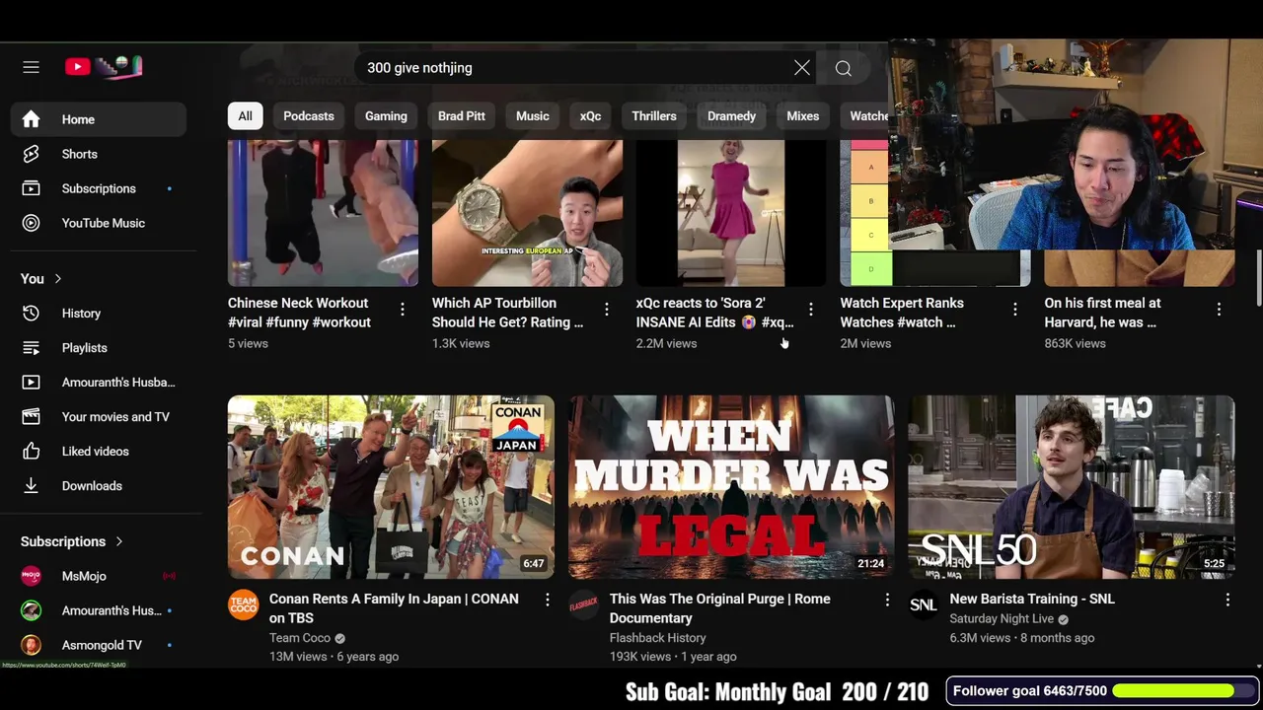Open title This Was The Original Purge
Image resolution: width=1263 pixels, height=710 pixels.
coord(719,608)
